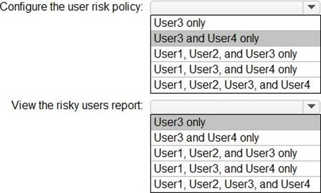Viewport: 321px width, 193px height.
Task: Click the empty user risk policy combo box field
Action: point(226,8)
